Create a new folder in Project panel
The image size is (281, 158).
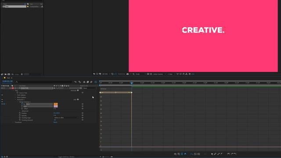point(6,74)
